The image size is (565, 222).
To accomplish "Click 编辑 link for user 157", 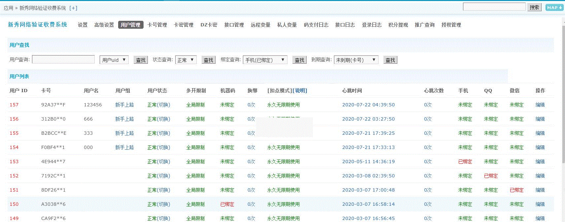I will coord(540,105).
